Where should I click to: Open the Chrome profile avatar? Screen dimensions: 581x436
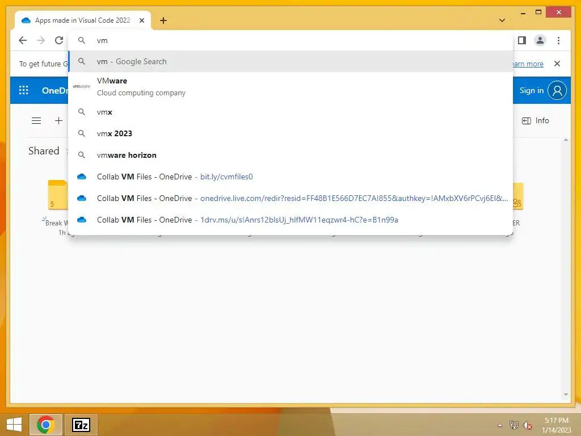point(540,40)
